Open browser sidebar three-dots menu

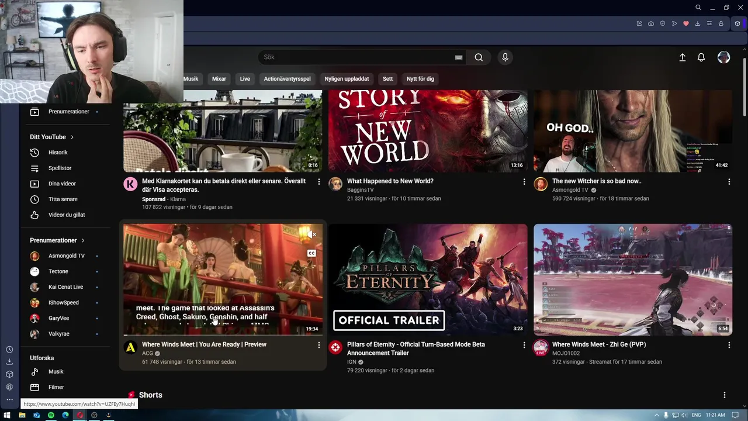tap(9, 399)
